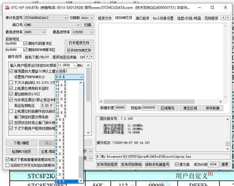
Task: Toggle 提示音 checkbox
Action: 177,164
